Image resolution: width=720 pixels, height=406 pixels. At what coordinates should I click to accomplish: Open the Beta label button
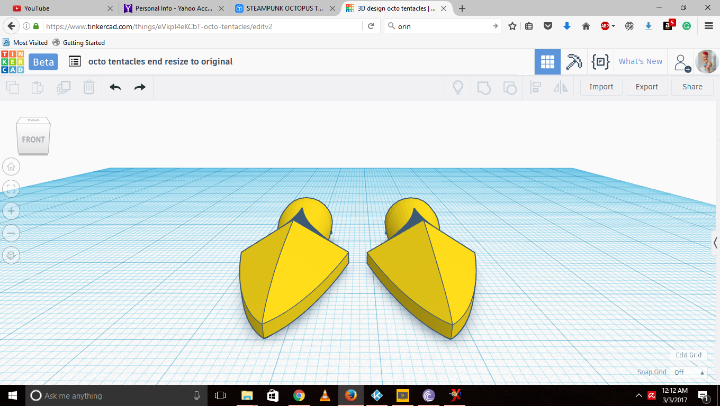coord(43,62)
